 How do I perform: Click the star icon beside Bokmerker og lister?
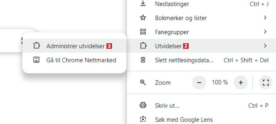pyautogui.click(x=143, y=18)
